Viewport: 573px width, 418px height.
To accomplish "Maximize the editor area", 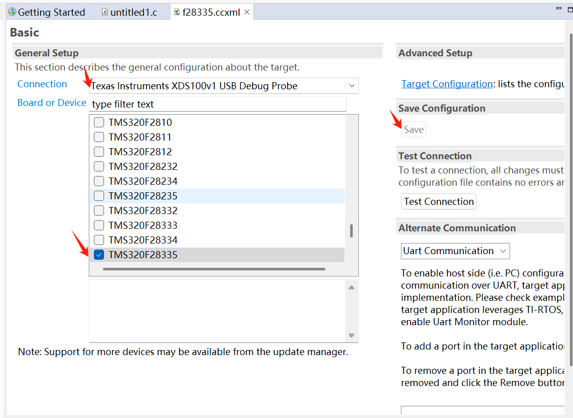I will point(570,10).
